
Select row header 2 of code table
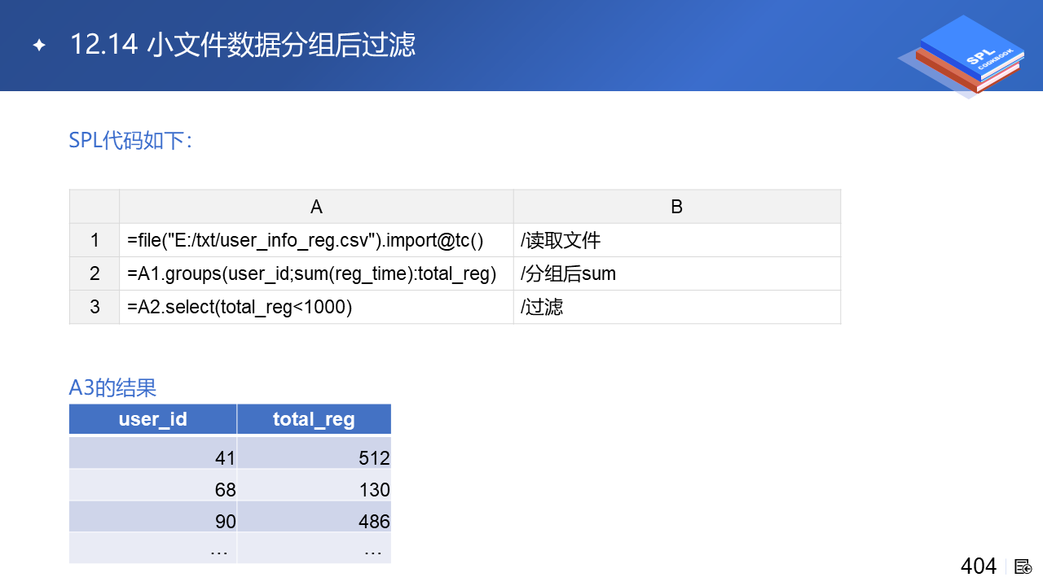point(95,274)
